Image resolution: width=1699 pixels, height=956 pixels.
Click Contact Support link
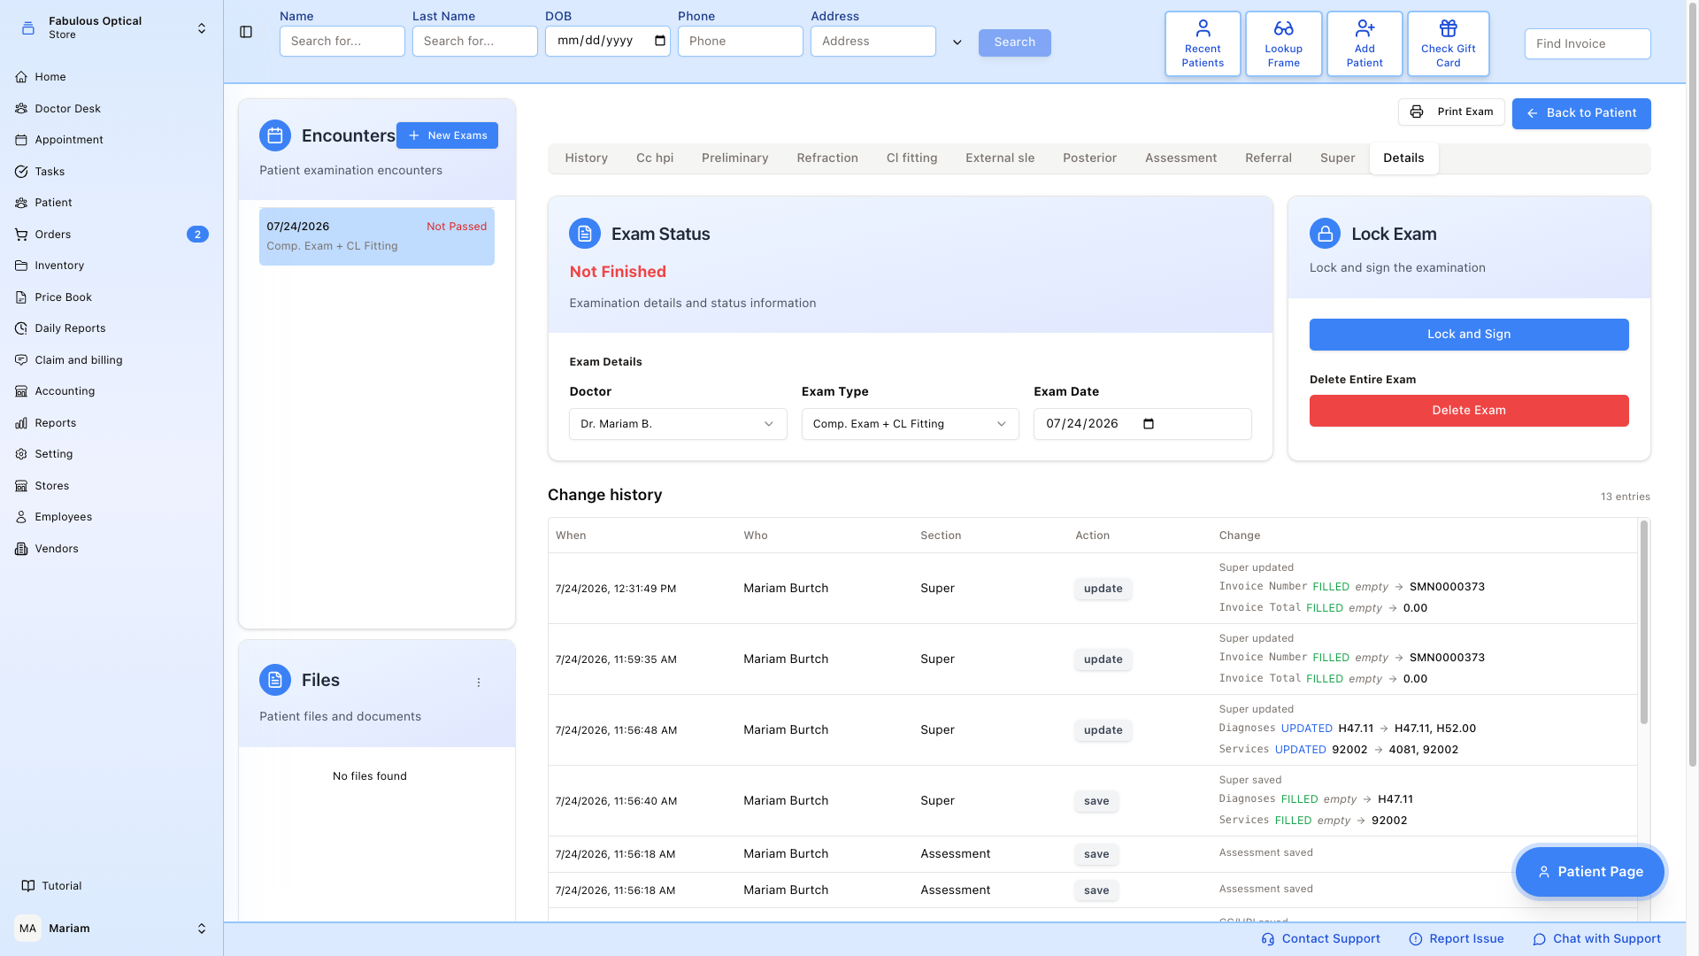point(1320,939)
